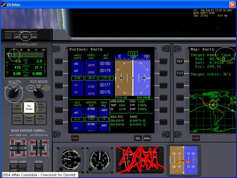
Task: Toggle the Pro Grade nav mode button
Action: [x=29, y=107]
